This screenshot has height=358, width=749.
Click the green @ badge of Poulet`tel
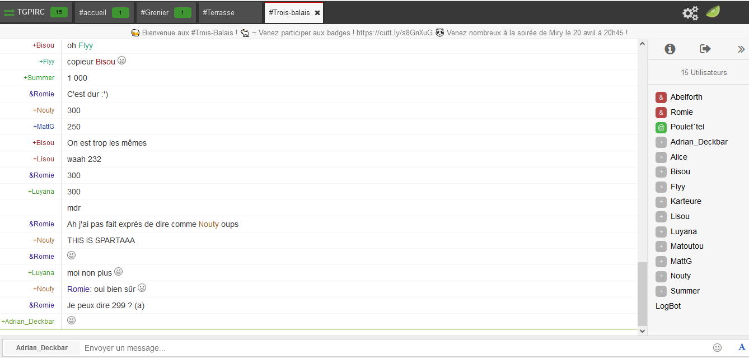pyautogui.click(x=661, y=127)
